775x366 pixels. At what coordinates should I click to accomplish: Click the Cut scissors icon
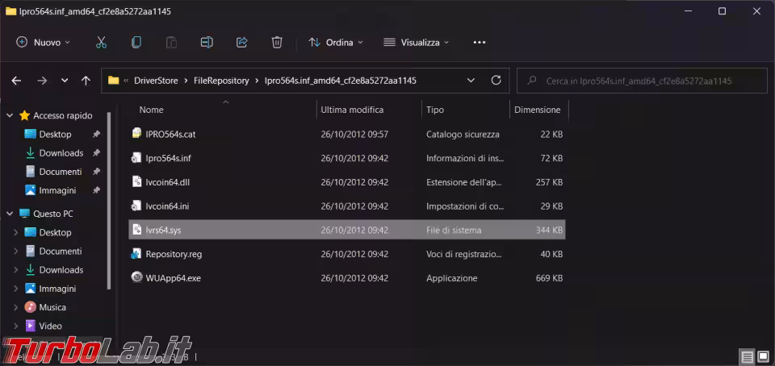pyautogui.click(x=102, y=43)
